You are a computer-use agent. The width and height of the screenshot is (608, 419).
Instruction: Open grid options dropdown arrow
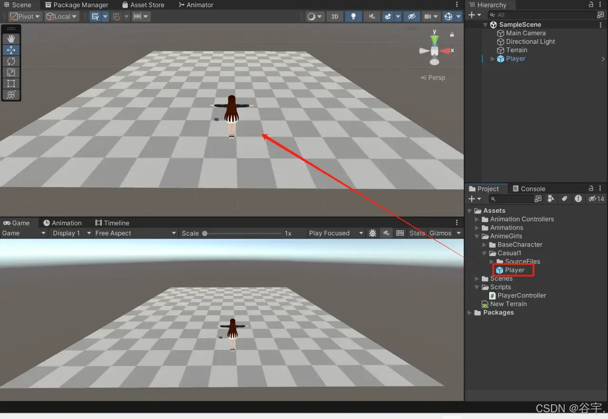click(x=105, y=17)
